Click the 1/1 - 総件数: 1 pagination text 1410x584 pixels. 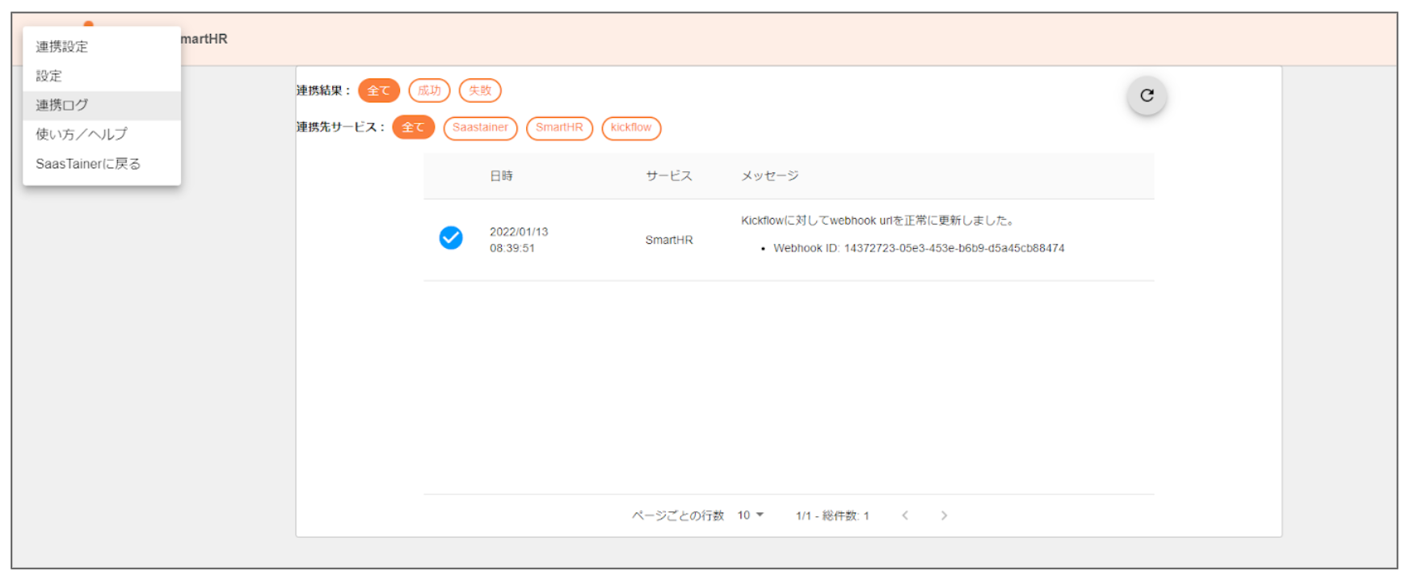[x=832, y=515]
